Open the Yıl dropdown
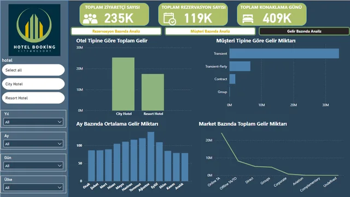 33,122
